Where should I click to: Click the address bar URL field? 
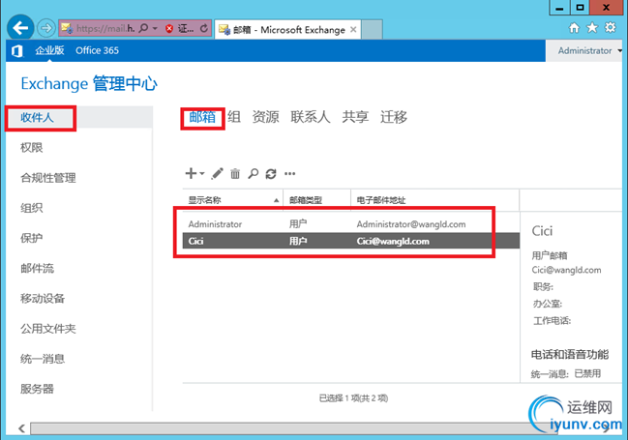coord(105,28)
